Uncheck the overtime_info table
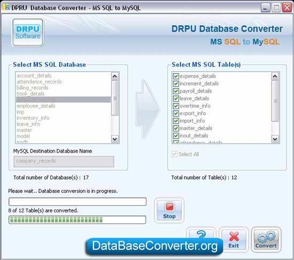 point(176,106)
